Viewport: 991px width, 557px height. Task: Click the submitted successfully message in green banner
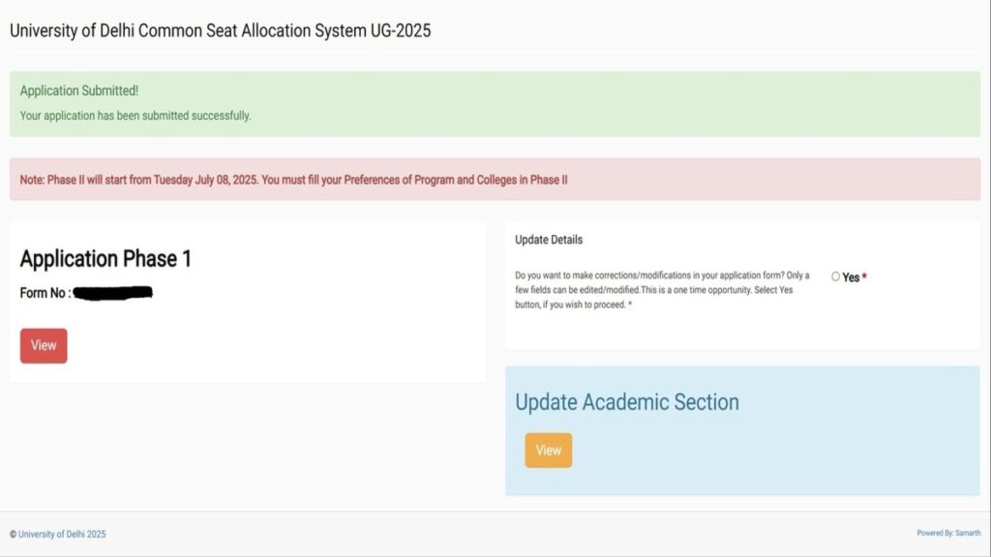click(135, 116)
